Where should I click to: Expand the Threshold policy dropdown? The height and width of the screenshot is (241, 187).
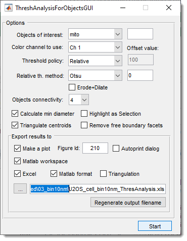[x=95, y=61]
